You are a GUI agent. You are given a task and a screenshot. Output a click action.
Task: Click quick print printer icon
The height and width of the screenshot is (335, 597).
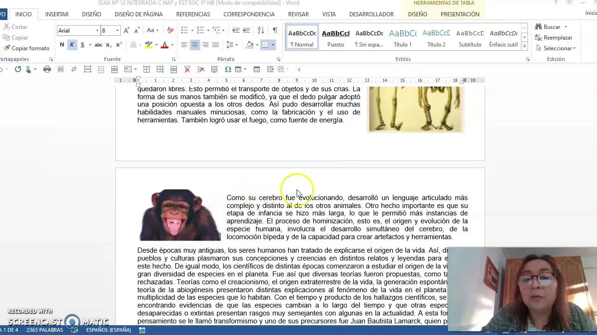(x=47, y=69)
